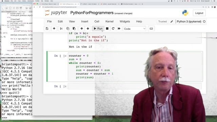Open the Kernel menu
This screenshot has height=122, width=217.
point(110,21)
